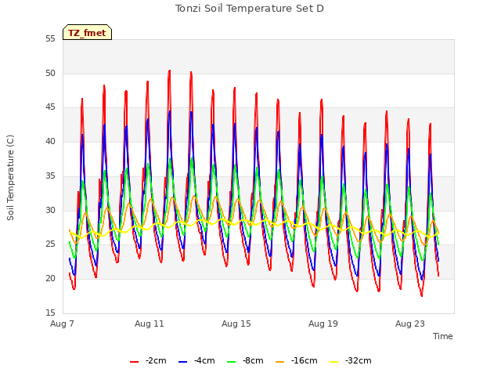Toggle the -2cm legend entry
The image size is (501, 376).
coord(148,360)
